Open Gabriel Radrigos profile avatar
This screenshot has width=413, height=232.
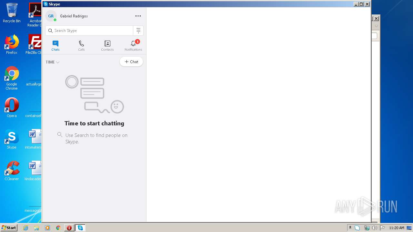coord(51,16)
